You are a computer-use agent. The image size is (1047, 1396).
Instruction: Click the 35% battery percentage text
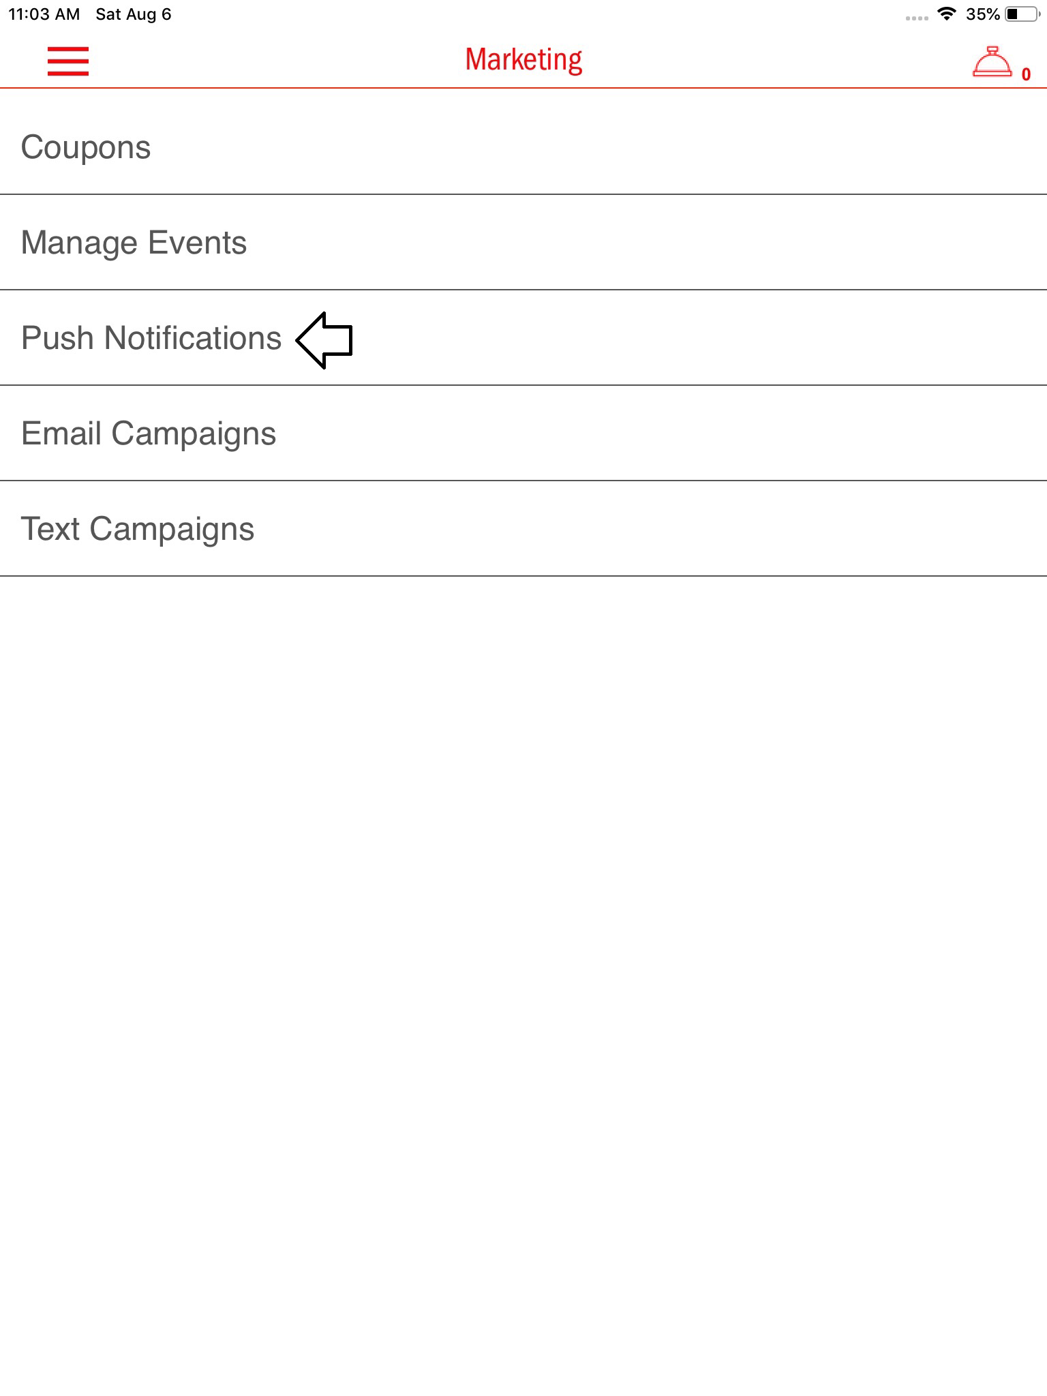pos(982,14)
